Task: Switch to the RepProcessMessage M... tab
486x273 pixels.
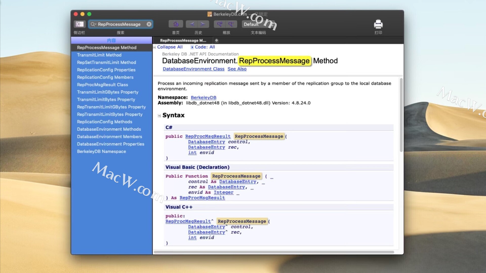Action: point(183,40)
